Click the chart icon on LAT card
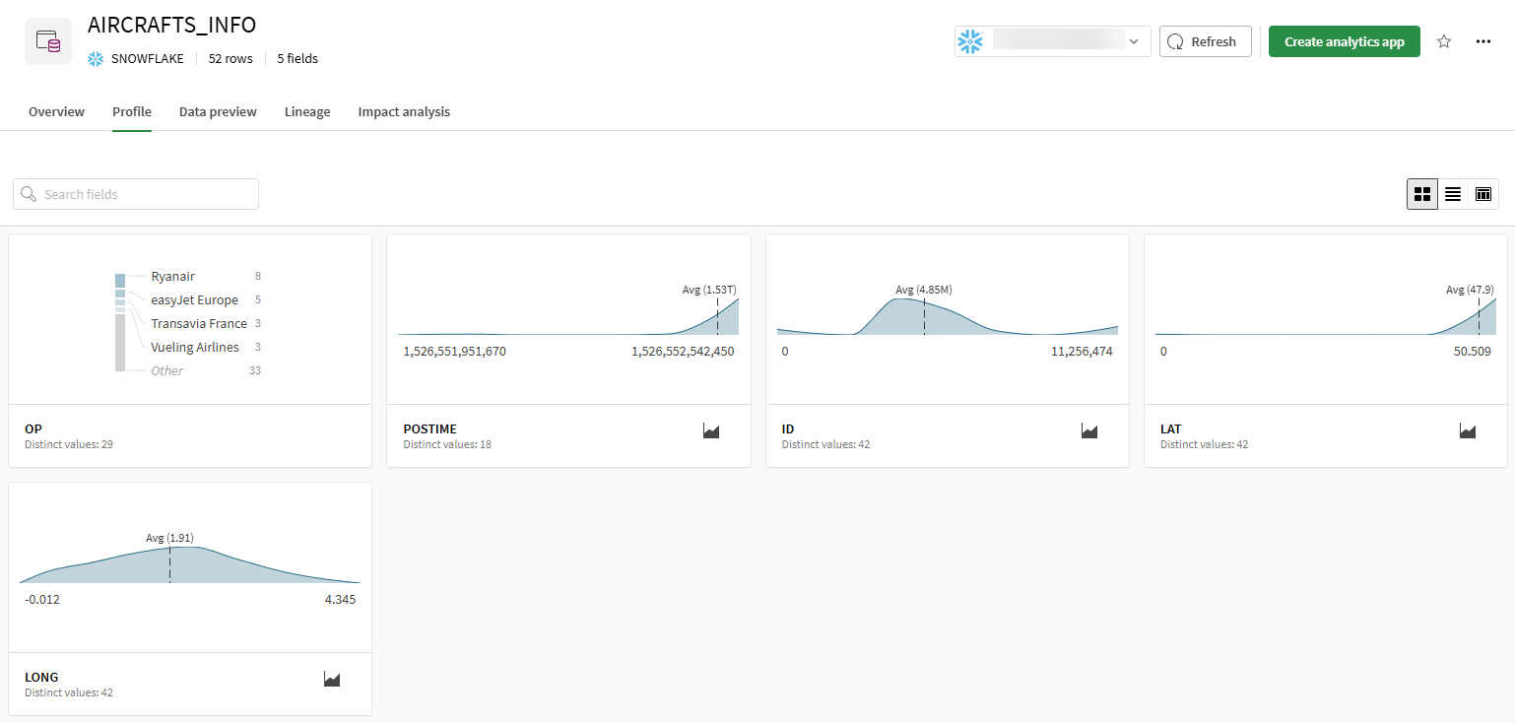The height and width of the screenshot is (723, 1515). coord(1468,430)
